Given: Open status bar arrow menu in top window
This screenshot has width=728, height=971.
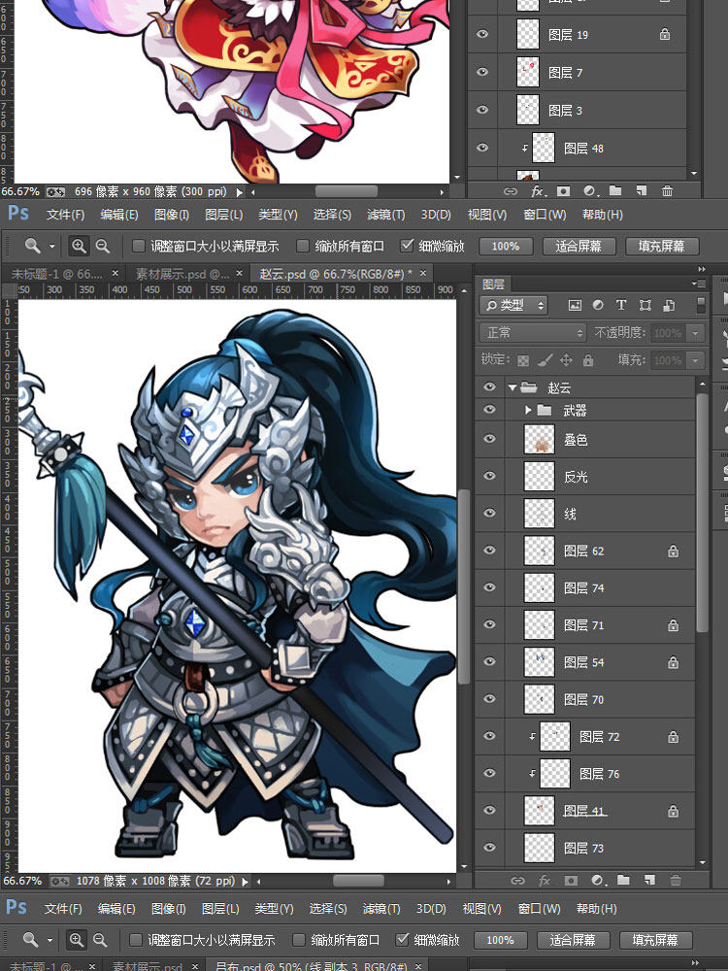Looking at the screenshot, I should click(240, 192).
